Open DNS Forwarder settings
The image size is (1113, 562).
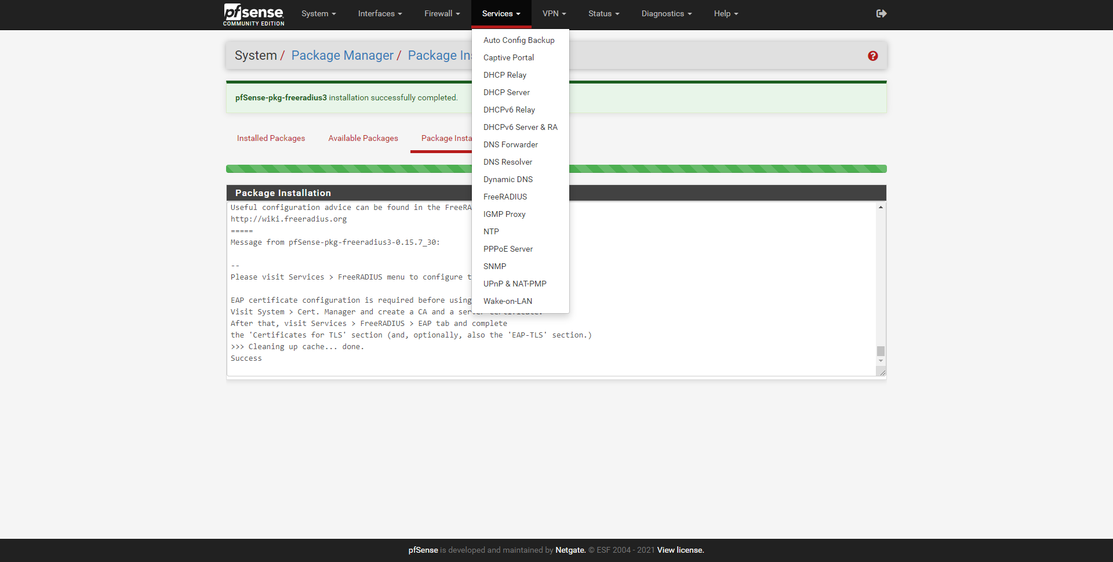(520, 144)
